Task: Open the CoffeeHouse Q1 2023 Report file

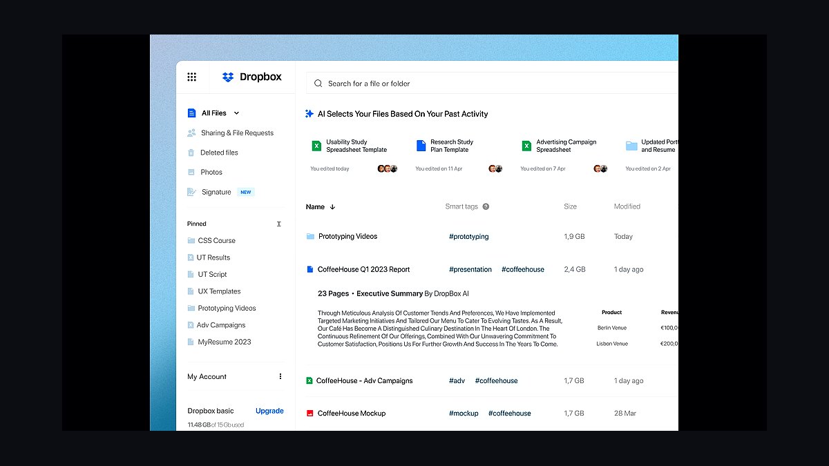Action: 363,269
